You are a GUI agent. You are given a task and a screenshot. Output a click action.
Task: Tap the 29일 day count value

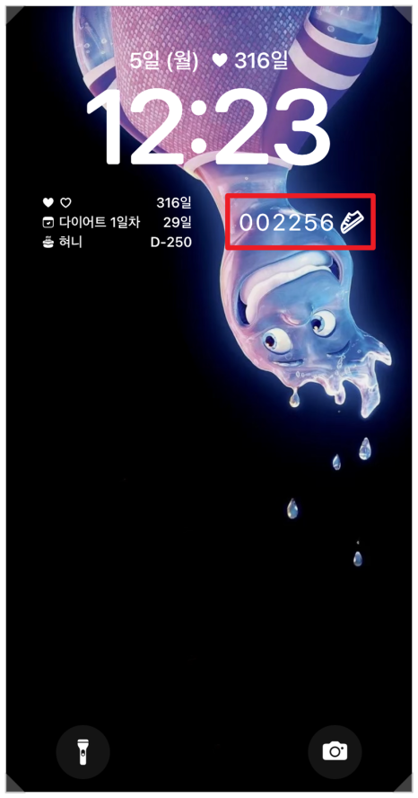[178, 222]
